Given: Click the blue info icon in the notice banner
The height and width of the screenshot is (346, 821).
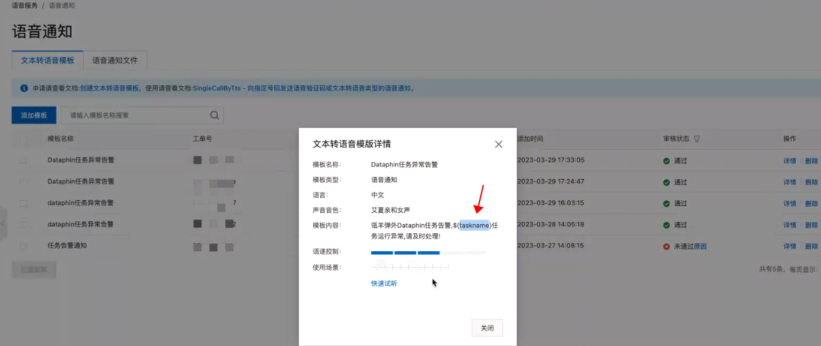Looking at the screenshot, I should [24, 87].
